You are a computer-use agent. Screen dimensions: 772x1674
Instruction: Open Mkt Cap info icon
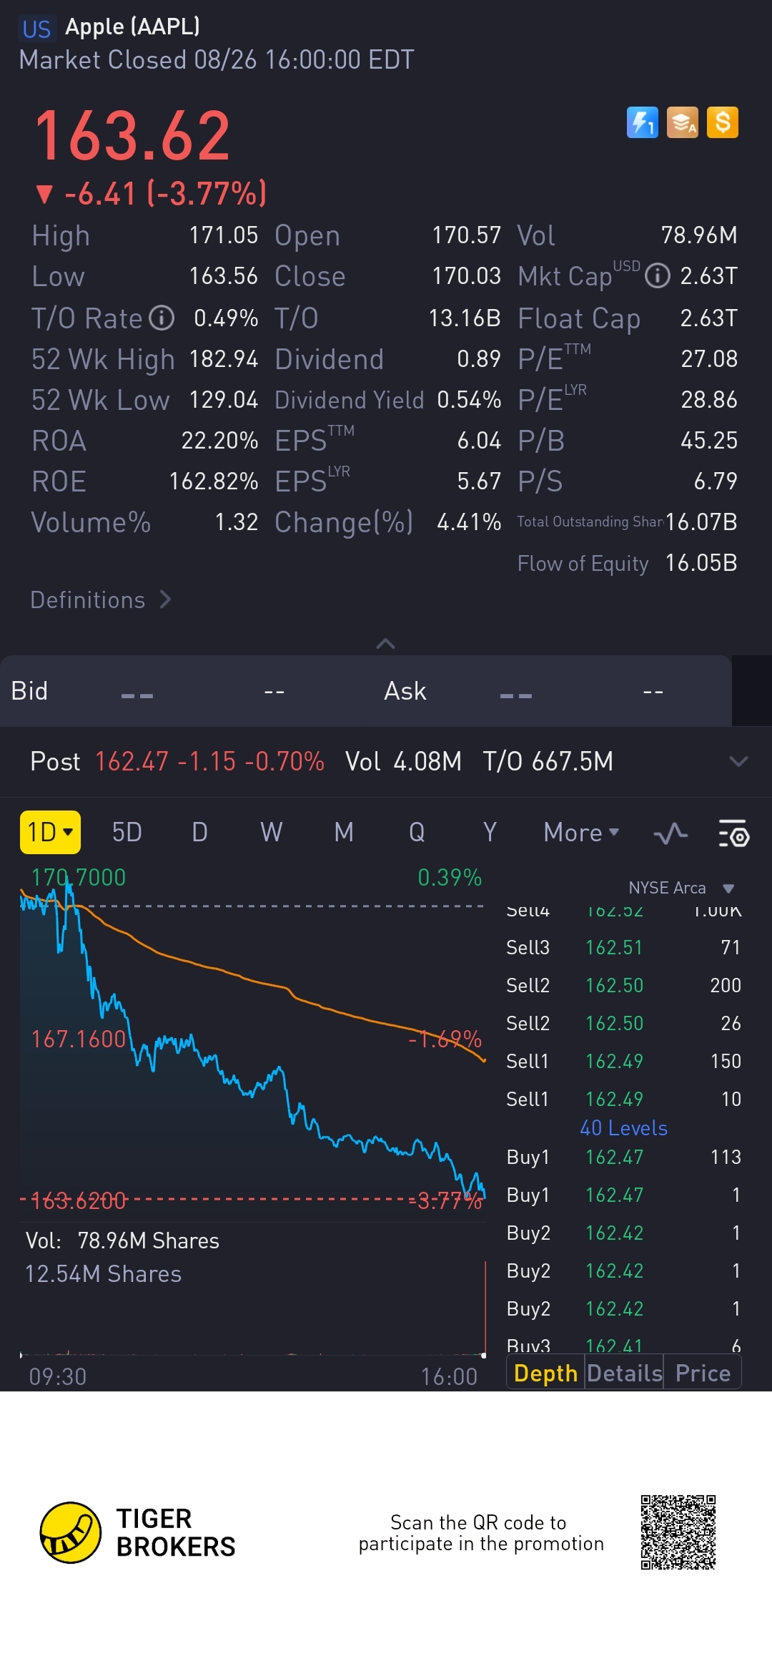(658, 275)
